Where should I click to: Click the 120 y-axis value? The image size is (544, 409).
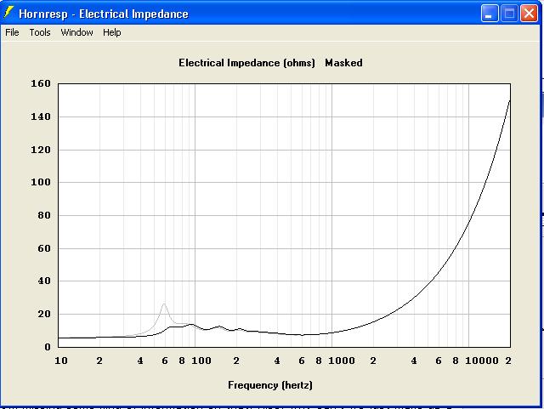tap(41, 150)
